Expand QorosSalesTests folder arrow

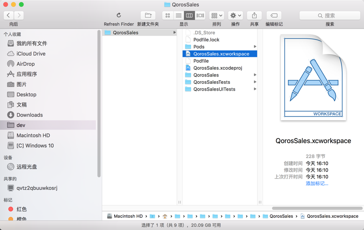point(255,82)
